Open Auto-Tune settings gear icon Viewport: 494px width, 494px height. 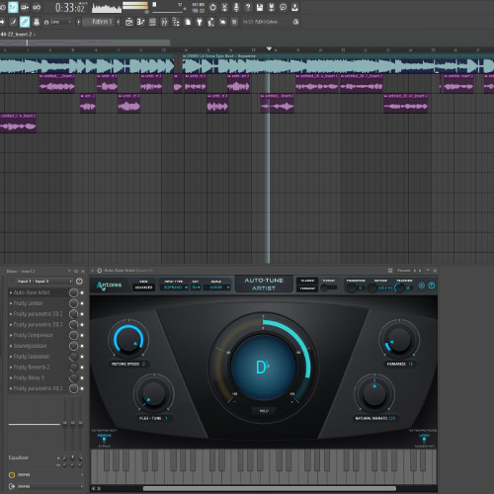click(422, 286)
